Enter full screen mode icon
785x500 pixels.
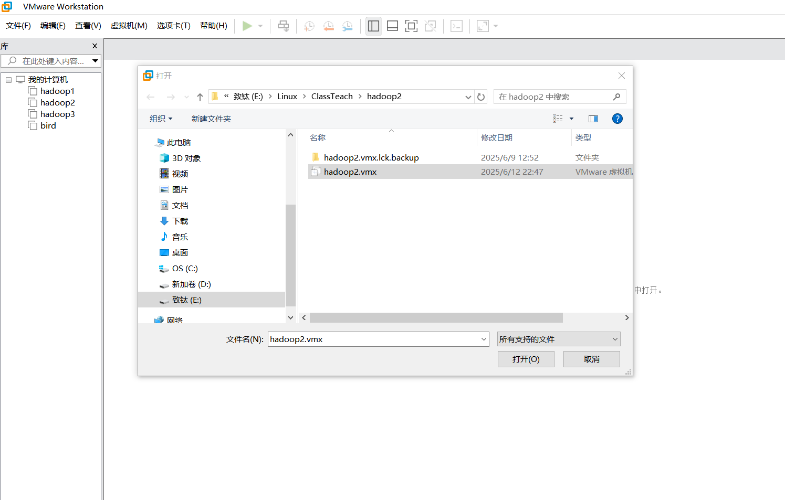click(x=411, y=26)
